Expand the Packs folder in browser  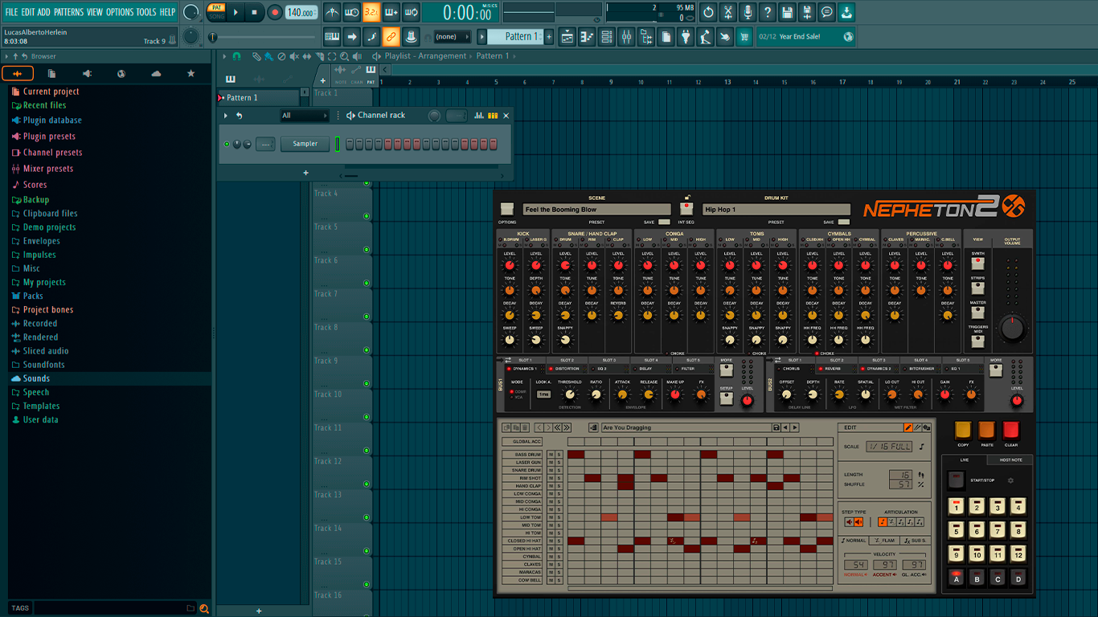pyautogui.click(x=33, y=296)
